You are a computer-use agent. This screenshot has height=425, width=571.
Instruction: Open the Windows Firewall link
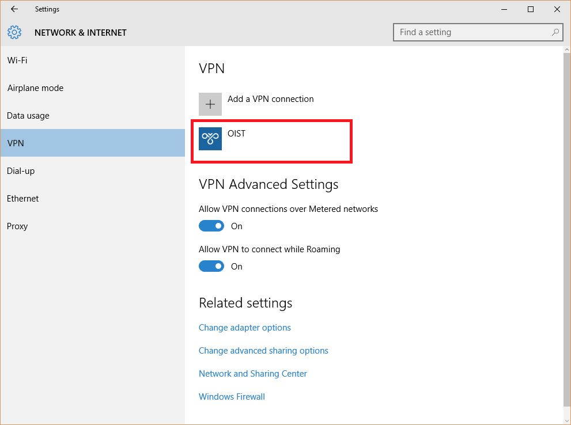tap(232, 397)
